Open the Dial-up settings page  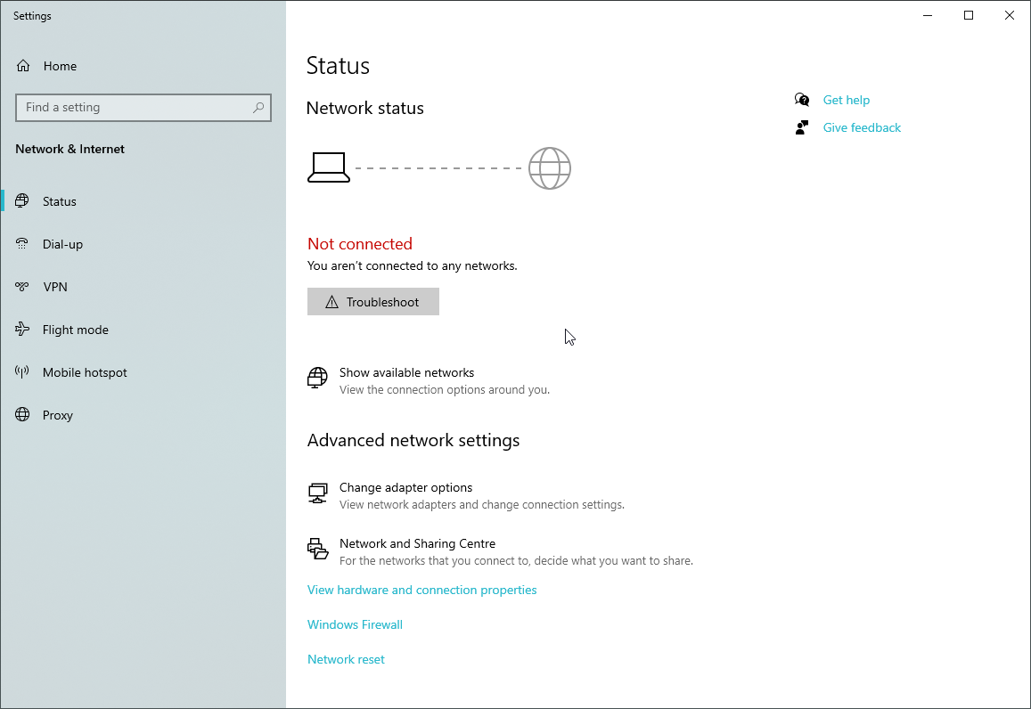pos(61,243)
